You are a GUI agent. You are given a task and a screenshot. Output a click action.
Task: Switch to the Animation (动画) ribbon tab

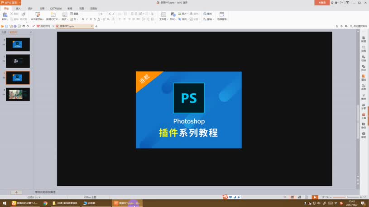(42, 9)
